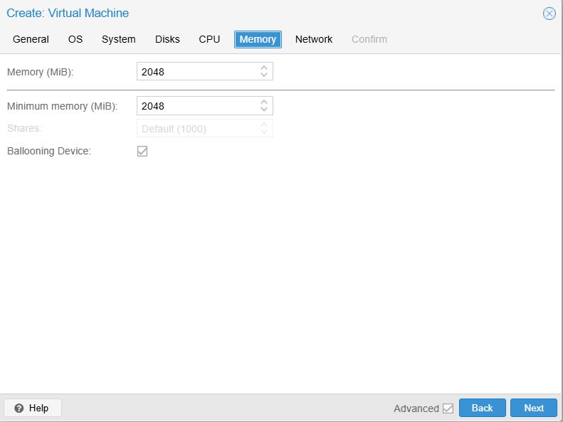Click the Shares Default (1000) field
The width and height of the screenshot is (563, 422).
[196, 129]
